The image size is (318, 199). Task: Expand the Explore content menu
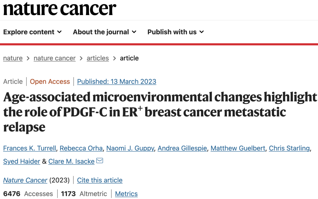[x=32, y=32]
